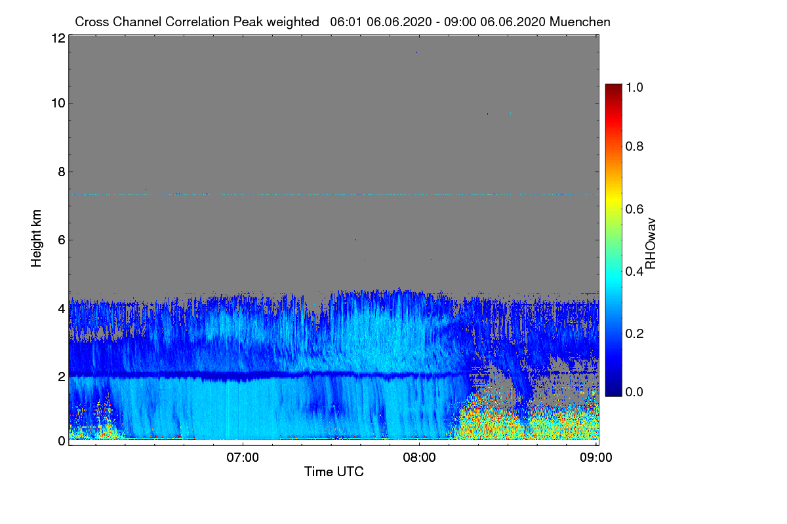This screenshot has width=787, height=524.
Task: Click the height axis tick label '2'
Action: click(62, 377)
